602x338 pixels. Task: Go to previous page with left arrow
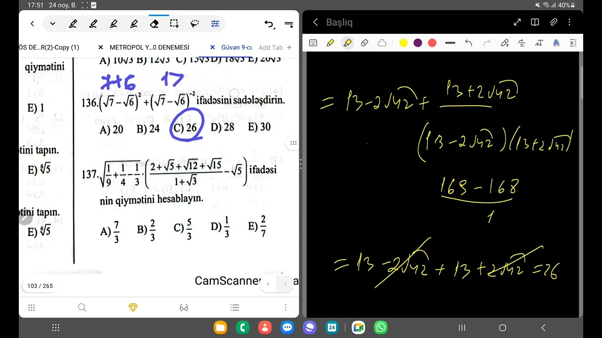[x=268, y=284]
